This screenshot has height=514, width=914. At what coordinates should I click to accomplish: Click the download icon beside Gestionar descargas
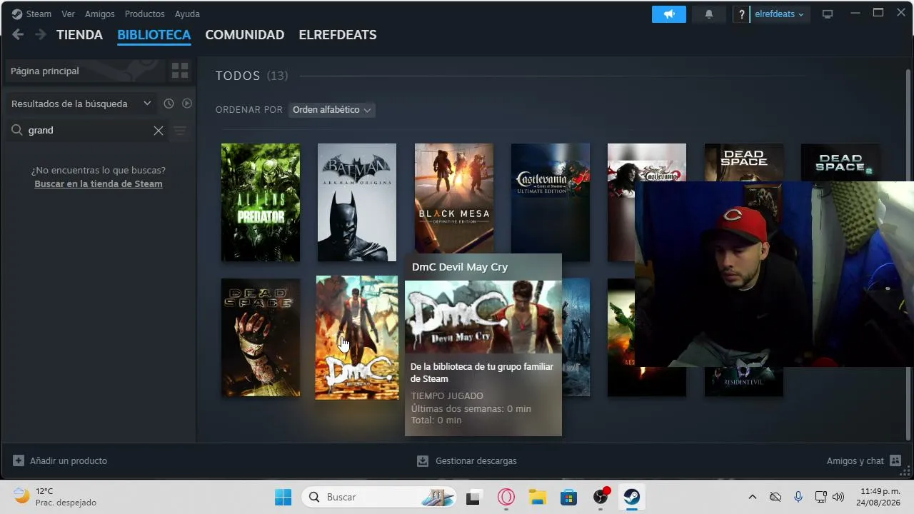click(423, 461)
